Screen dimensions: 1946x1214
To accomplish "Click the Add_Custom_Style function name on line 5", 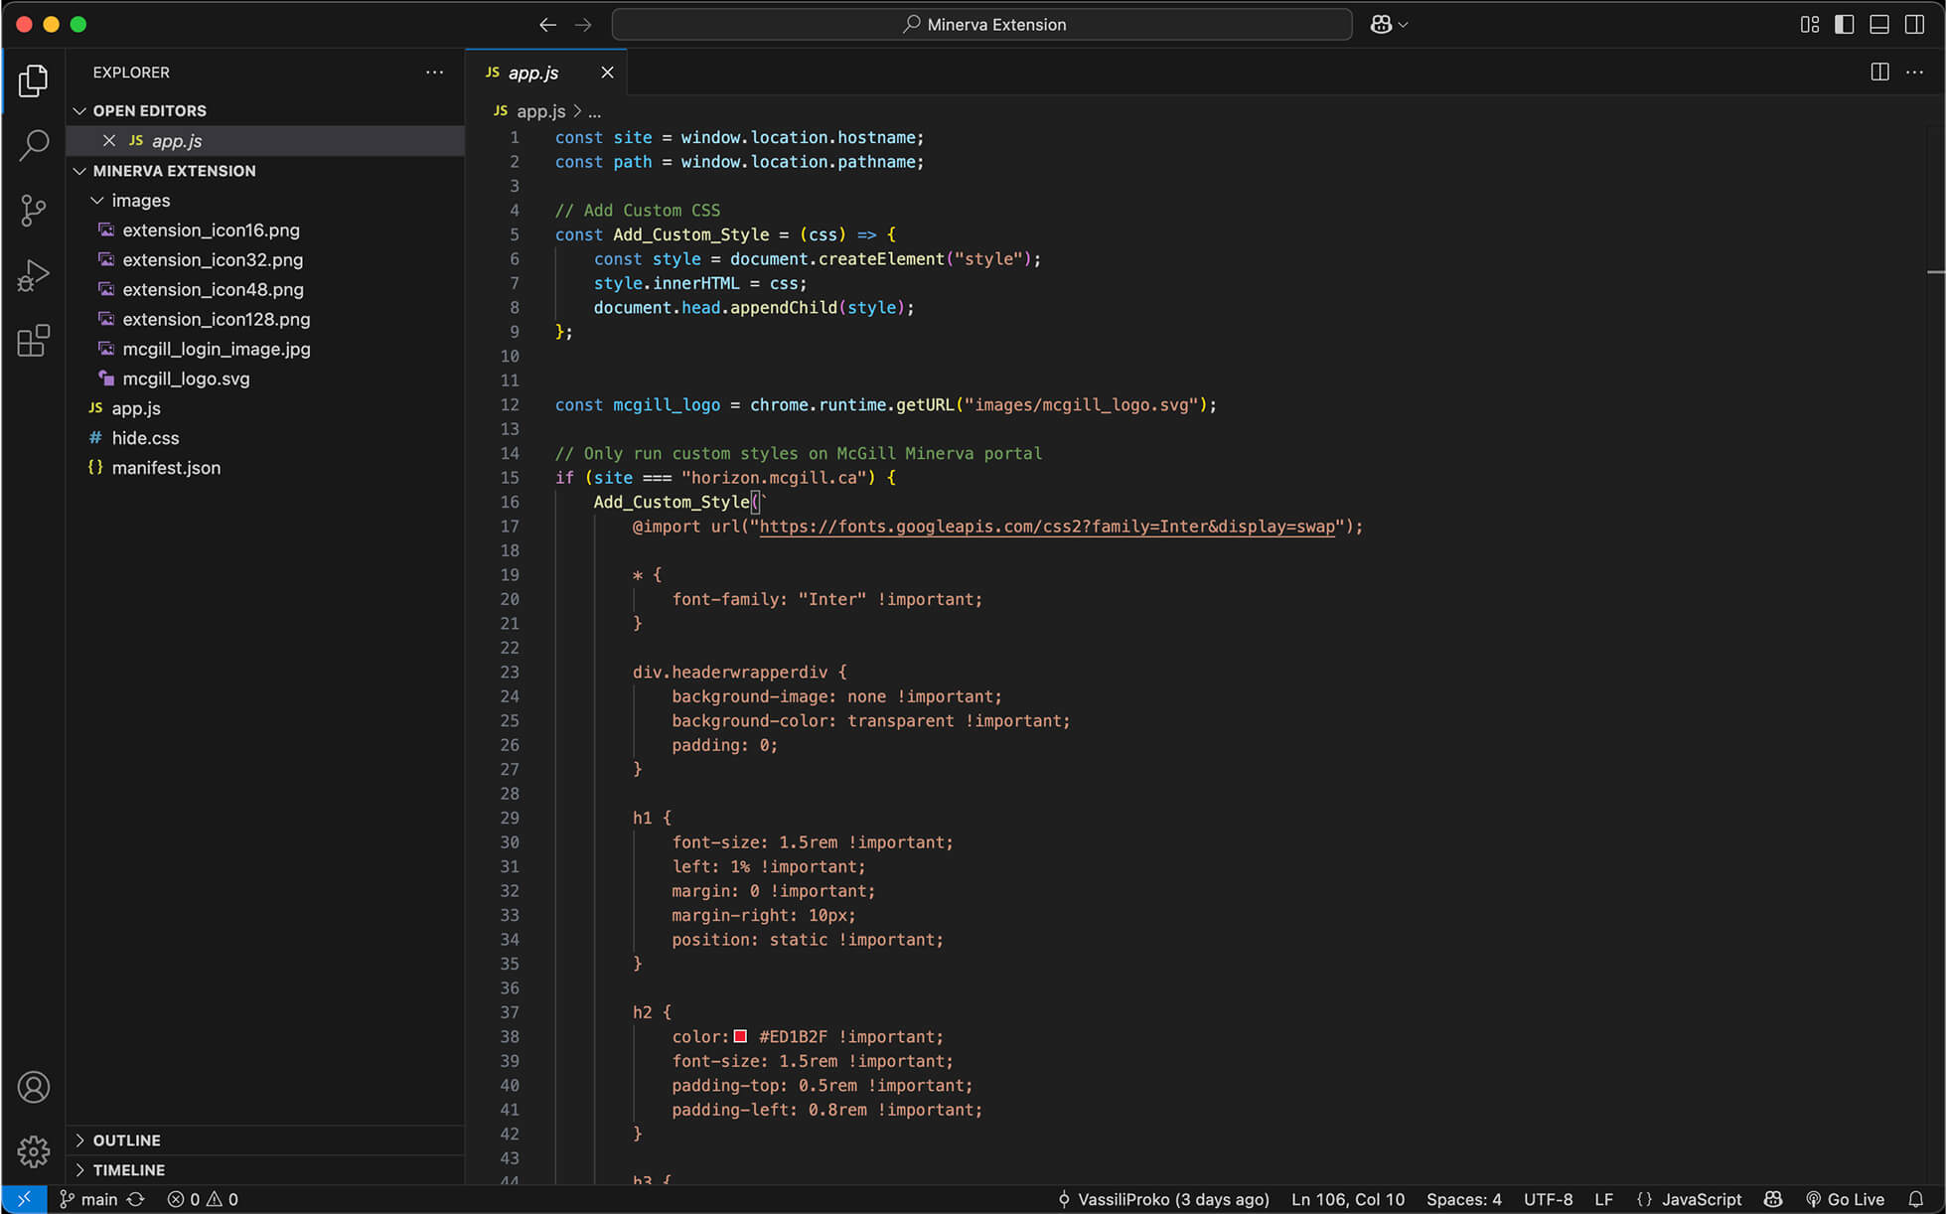I will pos(691,234).
